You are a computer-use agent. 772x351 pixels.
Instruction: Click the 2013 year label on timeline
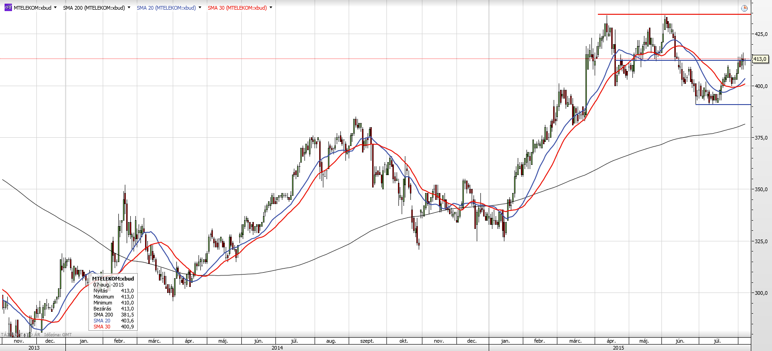[34, 348]
